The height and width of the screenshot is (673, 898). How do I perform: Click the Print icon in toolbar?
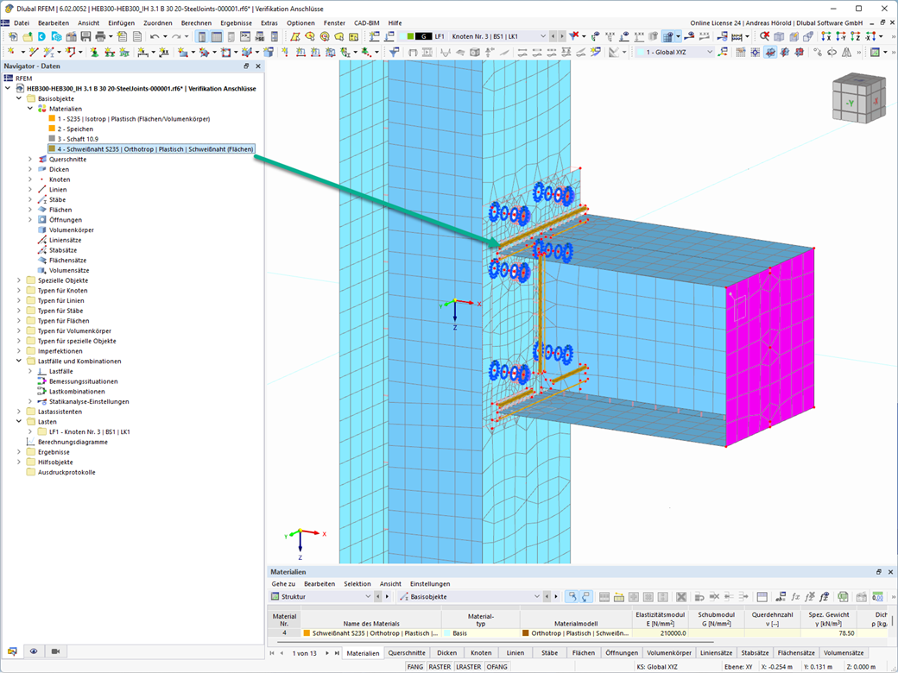pos(99,36)
